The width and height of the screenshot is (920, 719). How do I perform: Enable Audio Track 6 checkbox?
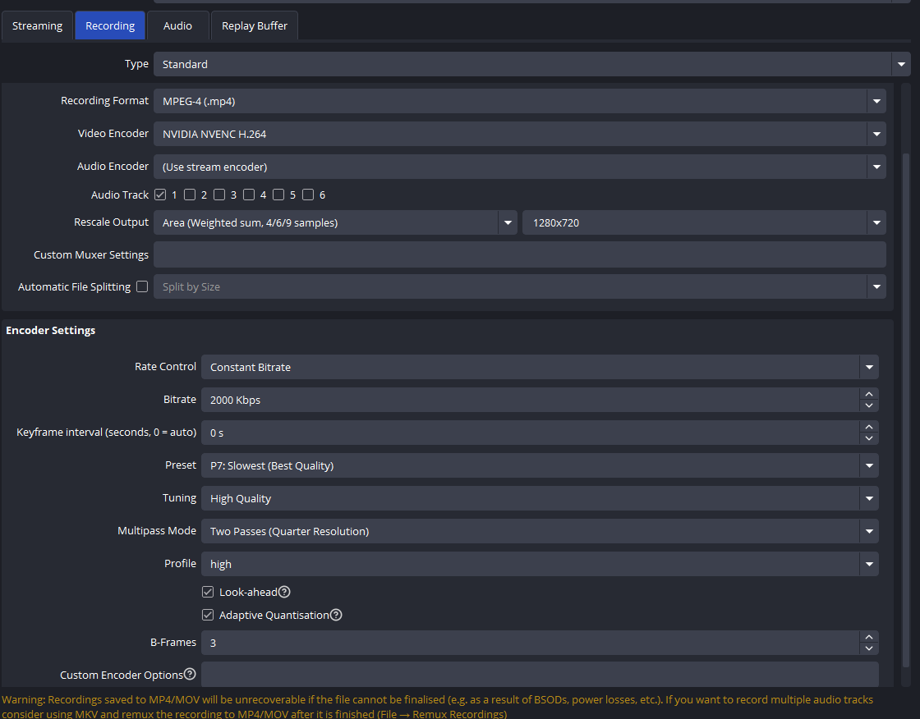pos(308,195)
